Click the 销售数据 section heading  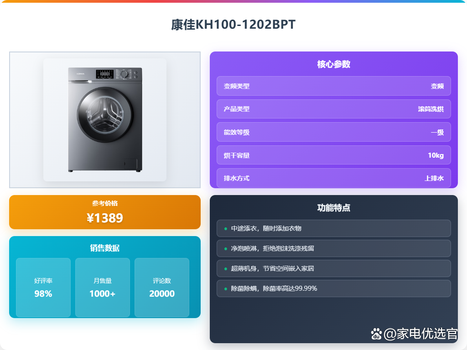(105, 248)
